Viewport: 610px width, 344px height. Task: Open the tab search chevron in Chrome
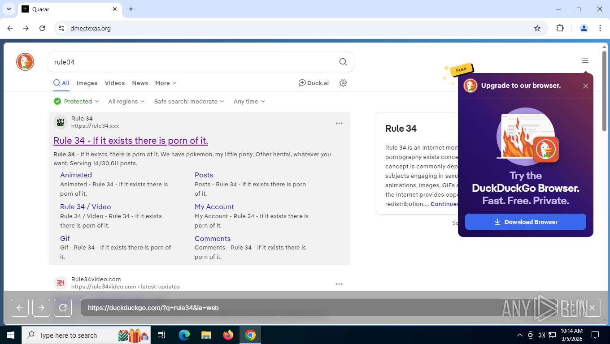click(x=9, y=9)
